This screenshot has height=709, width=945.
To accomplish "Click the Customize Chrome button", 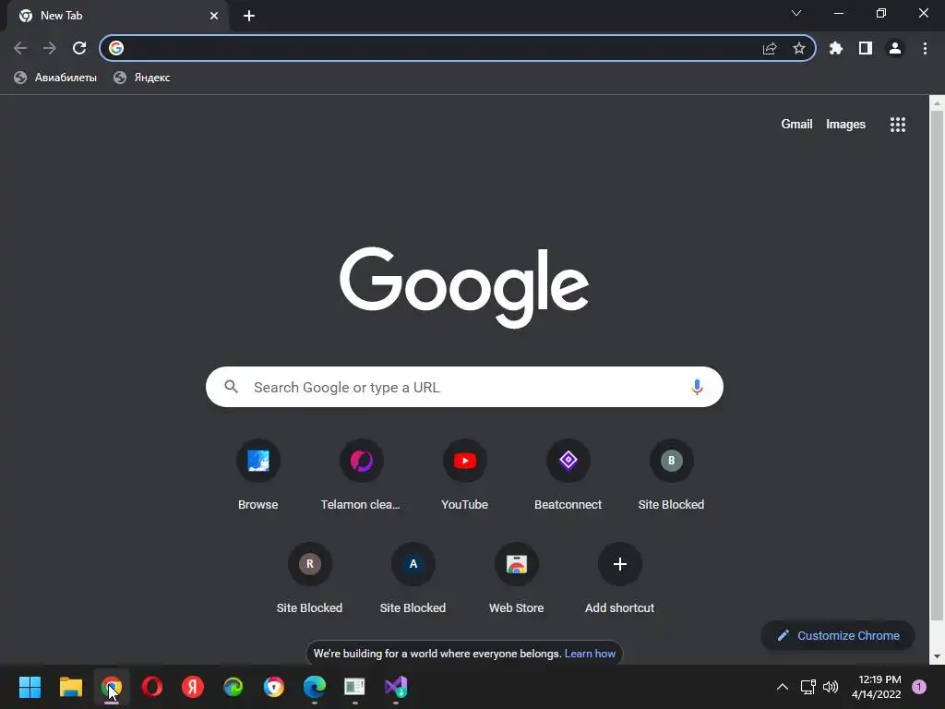I will [838, 635].
